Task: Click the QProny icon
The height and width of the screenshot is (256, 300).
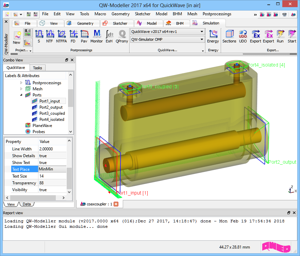Action: tap(122, 36)
